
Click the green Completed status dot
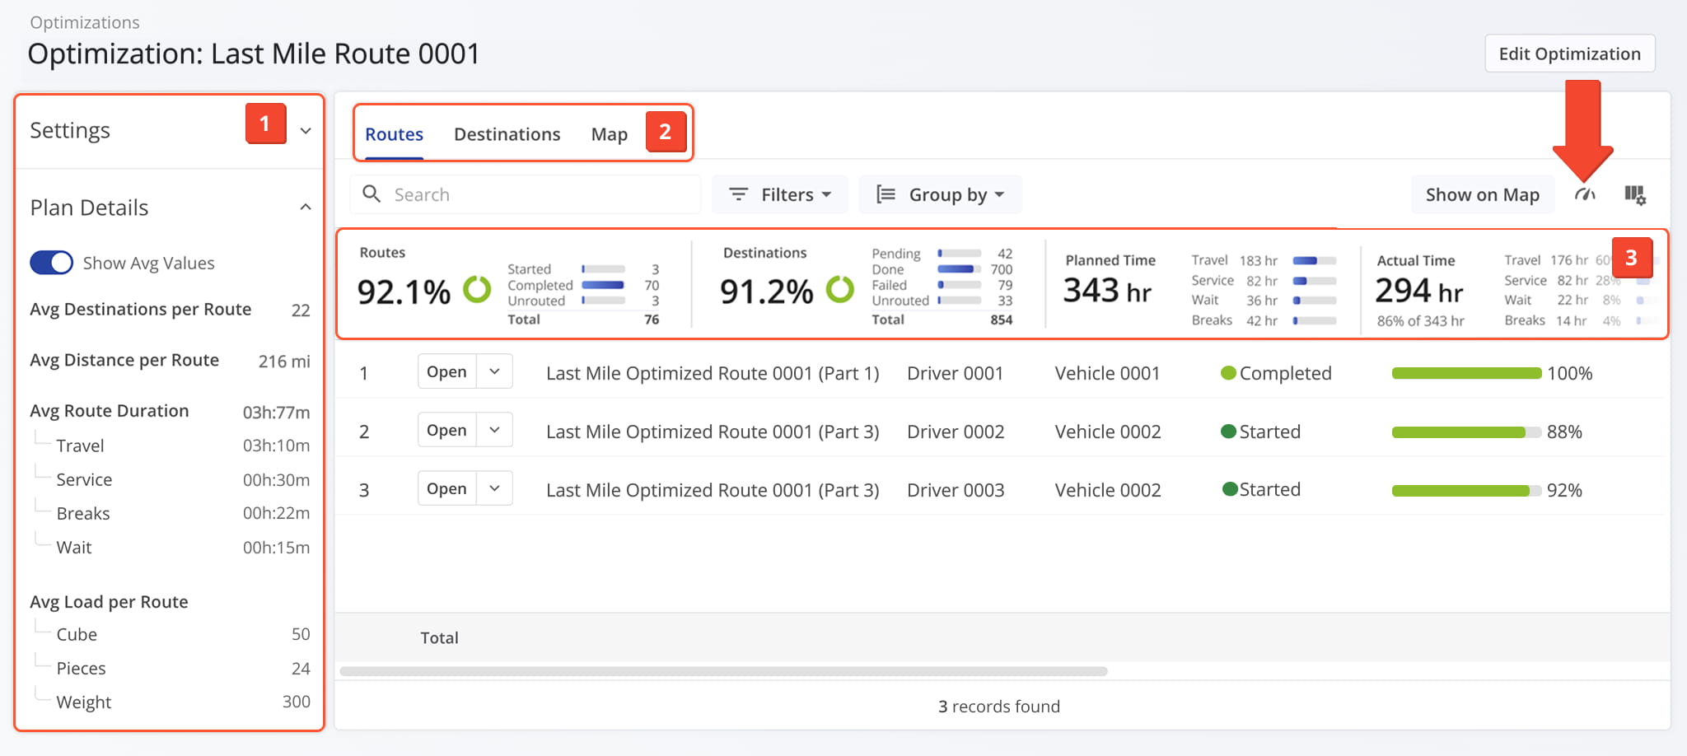click(x=1228, y=373)
